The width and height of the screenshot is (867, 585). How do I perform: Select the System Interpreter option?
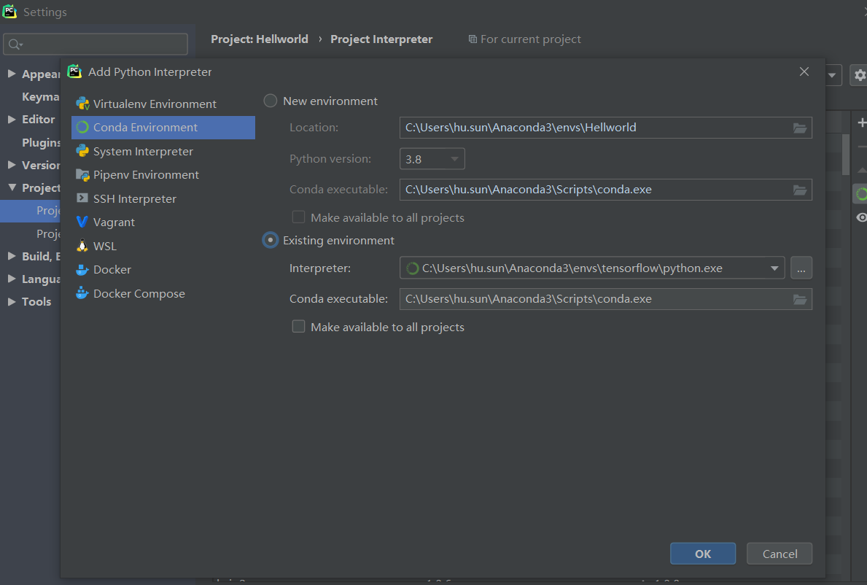tap(142, 151)
